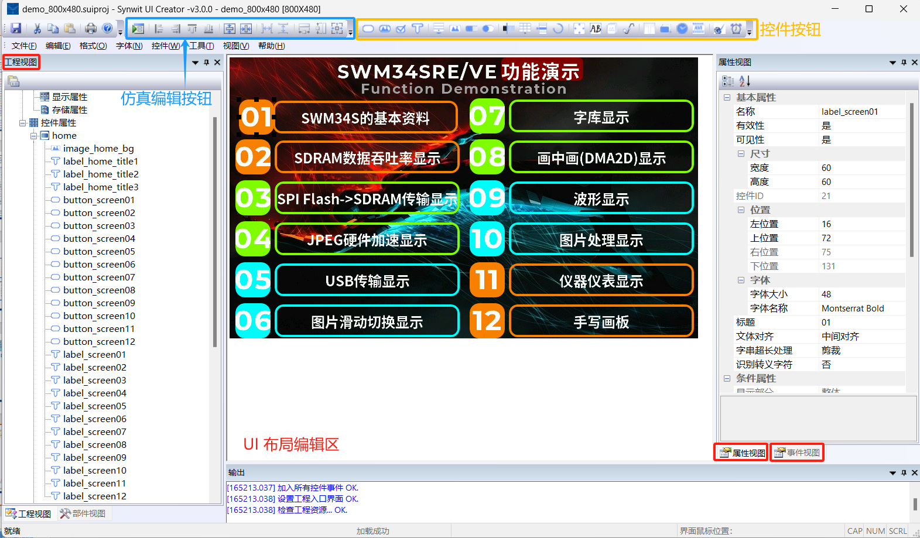Align widgets to the left edge

159,28
